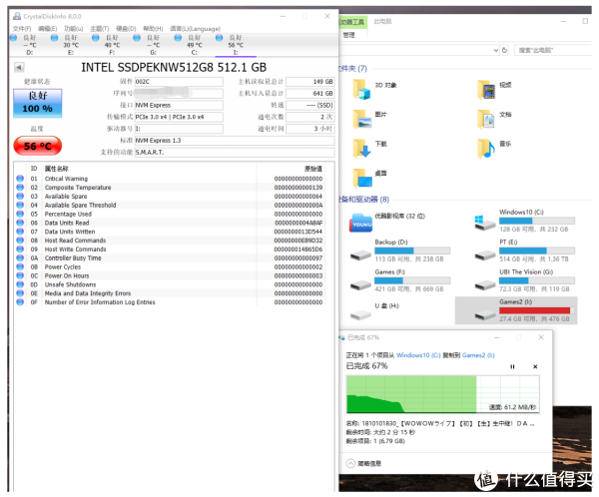Click the health status 良好 100% box
Viewport: 599px width, 497px height.
(38, 103)
